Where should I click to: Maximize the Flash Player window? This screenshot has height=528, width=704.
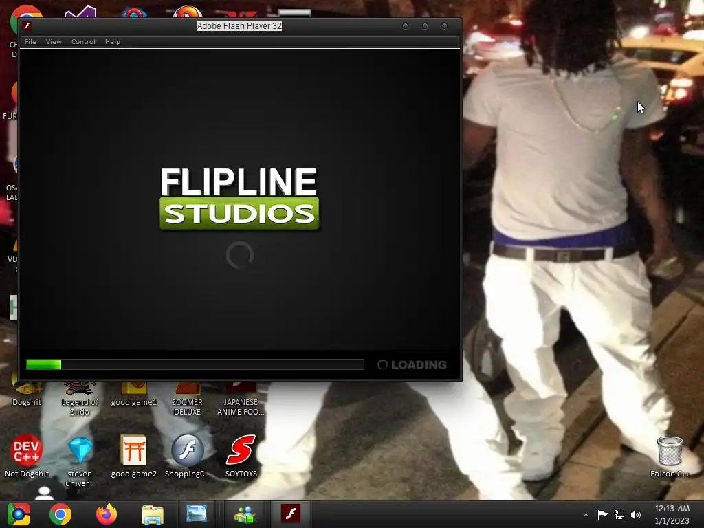(425, 26)
